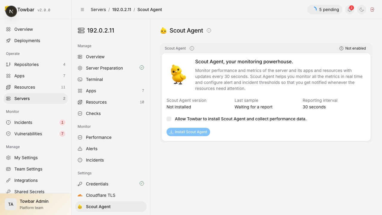Click the Checks icon in server menu
382x215 pixels.
point(80,113)
